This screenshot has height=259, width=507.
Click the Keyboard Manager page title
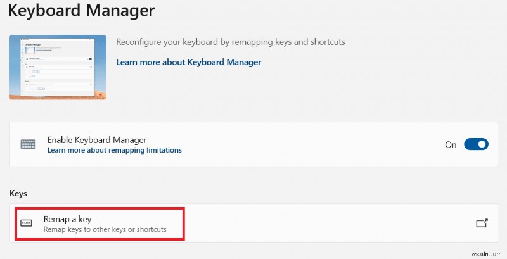coord(81,10)
